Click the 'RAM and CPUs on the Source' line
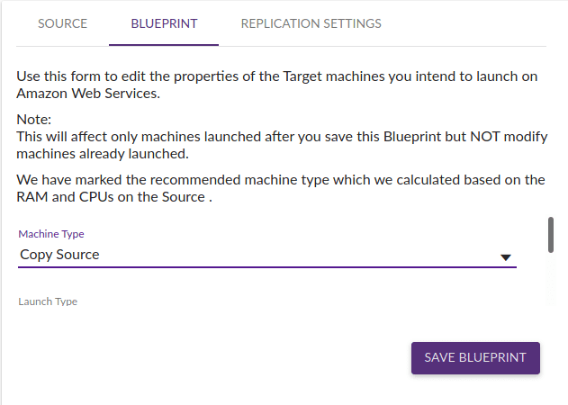 113,196
